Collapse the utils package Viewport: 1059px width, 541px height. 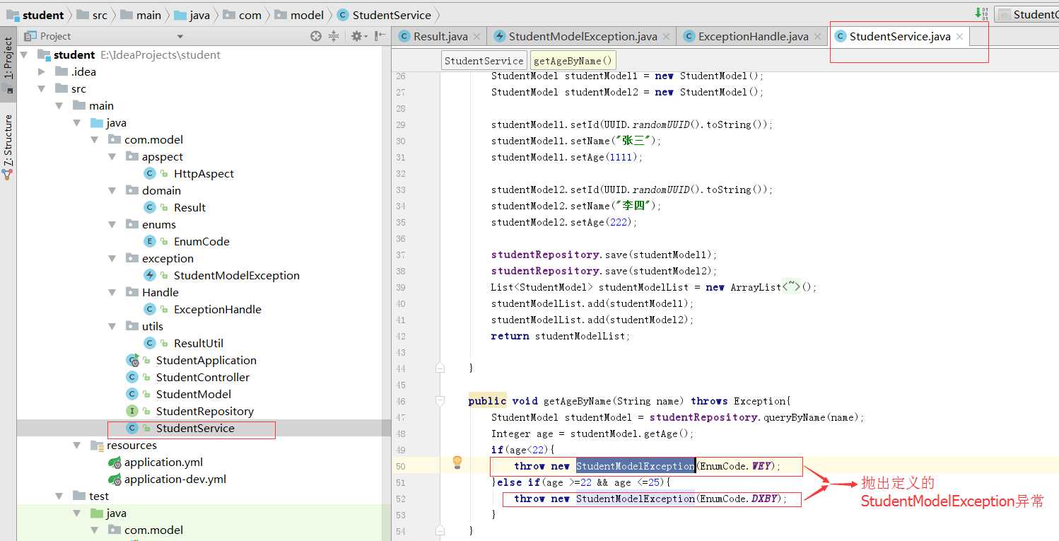pos(112,326)
